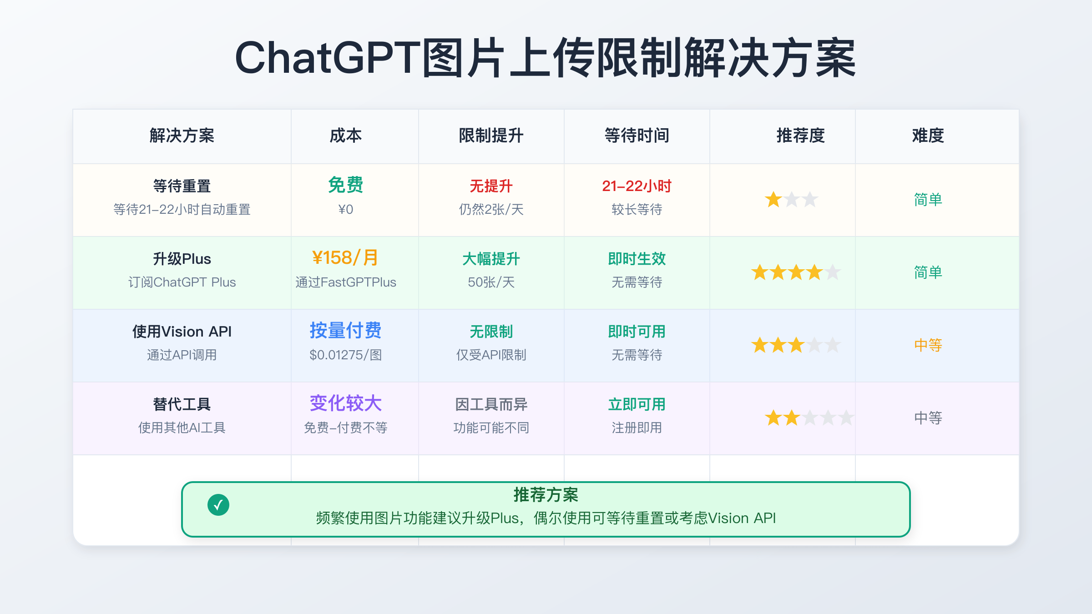
Task: Select the 等待重置 solution name
Action: pyautogui.click(x=182, y=186)
